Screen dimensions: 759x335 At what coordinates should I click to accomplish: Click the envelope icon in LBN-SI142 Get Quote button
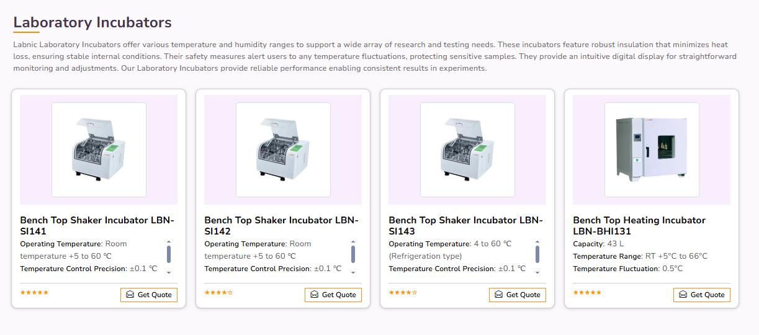314,295
